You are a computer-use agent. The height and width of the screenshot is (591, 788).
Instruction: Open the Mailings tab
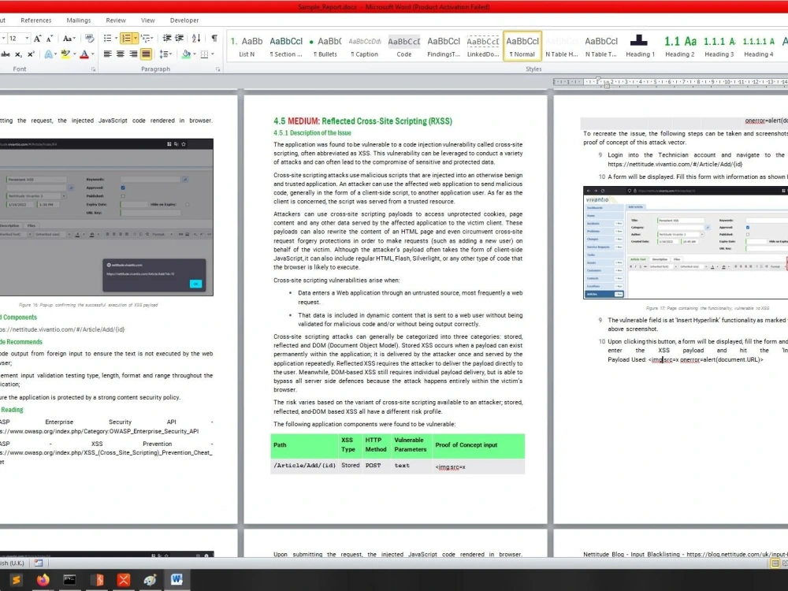click(x=78, y=20)
